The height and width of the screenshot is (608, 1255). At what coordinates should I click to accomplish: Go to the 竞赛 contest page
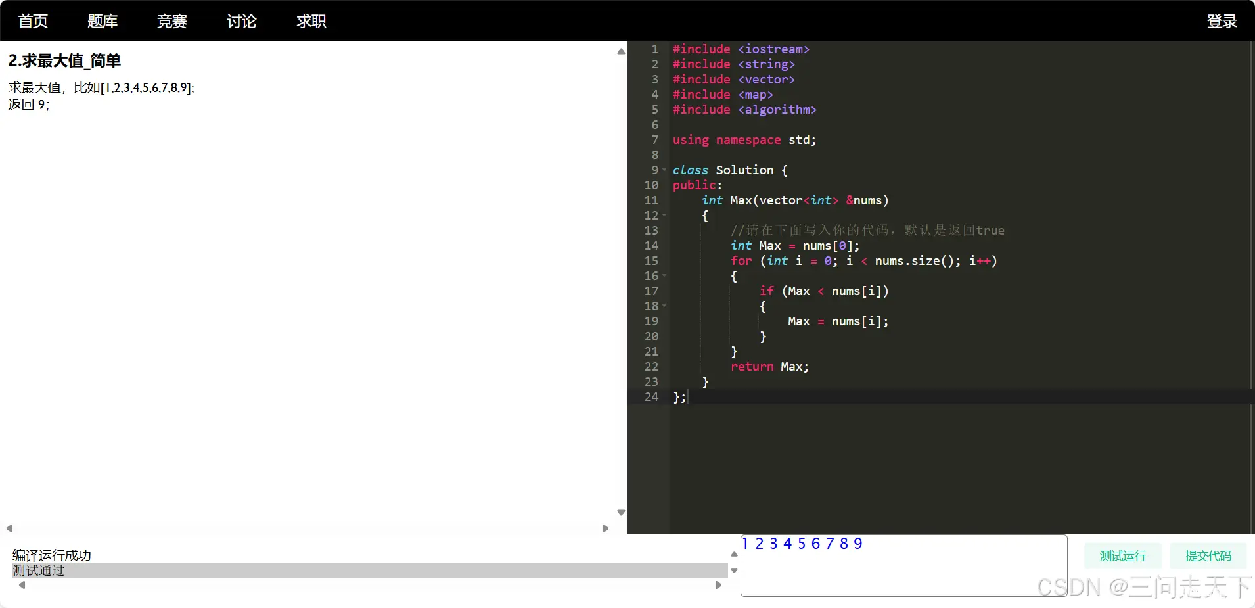[172, 21]
